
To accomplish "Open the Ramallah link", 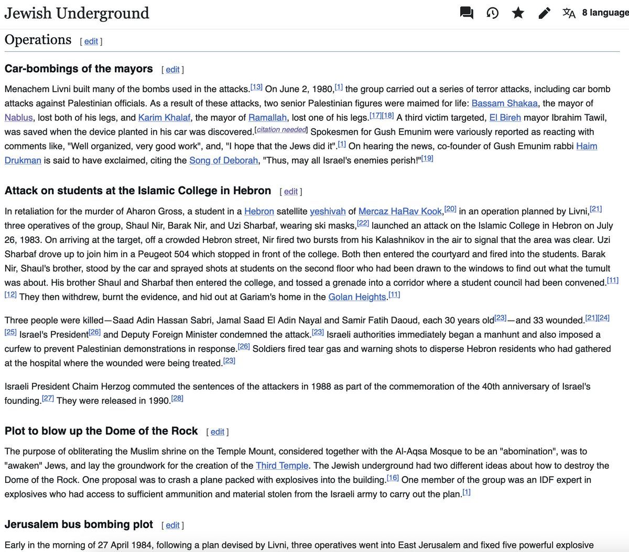I will tap(267, 117).
